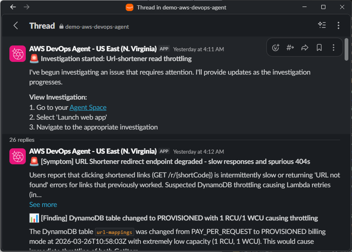This screenshot has width=352, height=252.
Task: Select the url-mappings inline code snippet
Action: coord(114,232)
